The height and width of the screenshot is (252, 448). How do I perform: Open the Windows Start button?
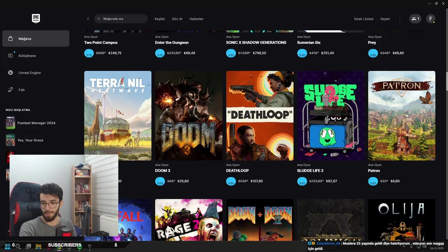pyautogui.click(x=7, y=246)
